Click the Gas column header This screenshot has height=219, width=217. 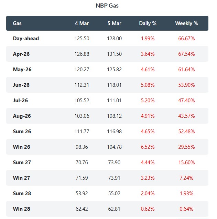[17, 23]
